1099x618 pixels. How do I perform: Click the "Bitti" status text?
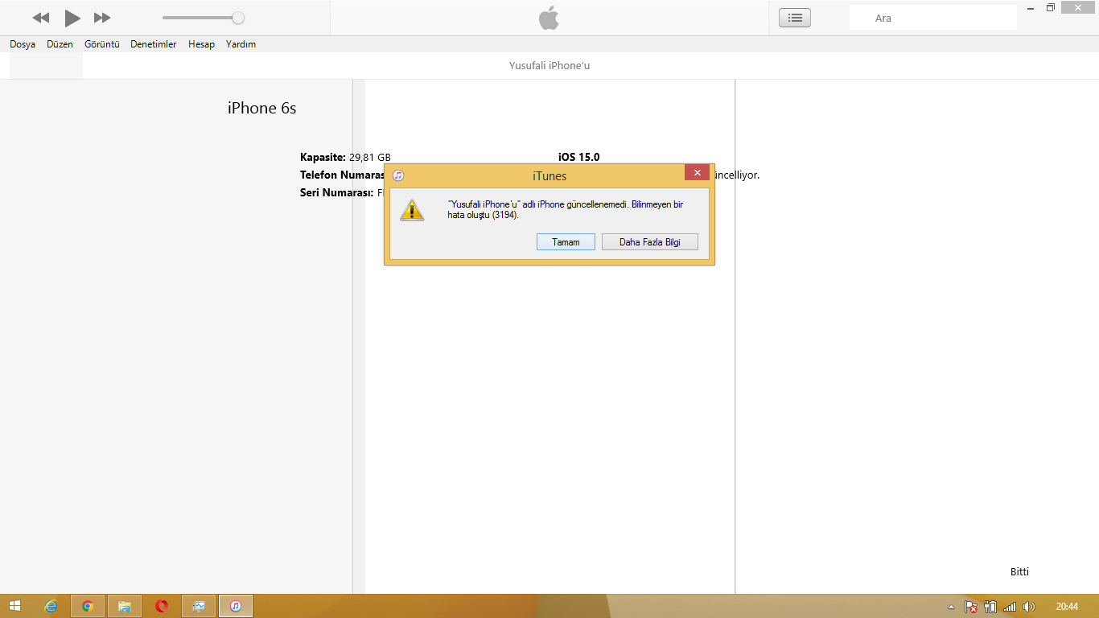1020,572
